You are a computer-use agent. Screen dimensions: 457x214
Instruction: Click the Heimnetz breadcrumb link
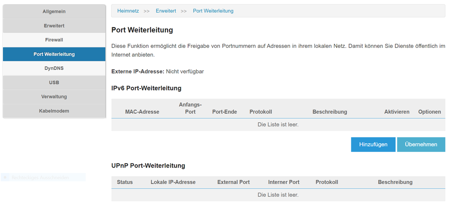click(128, 11)
